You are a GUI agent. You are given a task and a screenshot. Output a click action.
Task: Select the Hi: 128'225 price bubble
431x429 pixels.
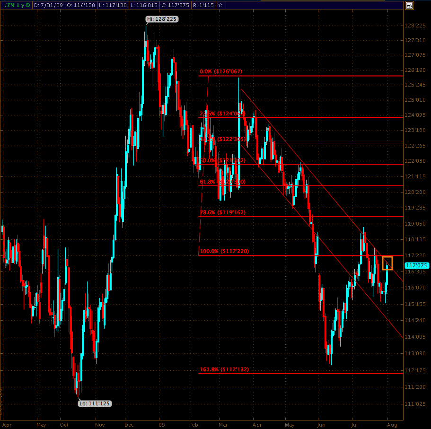tap(162, 19)
